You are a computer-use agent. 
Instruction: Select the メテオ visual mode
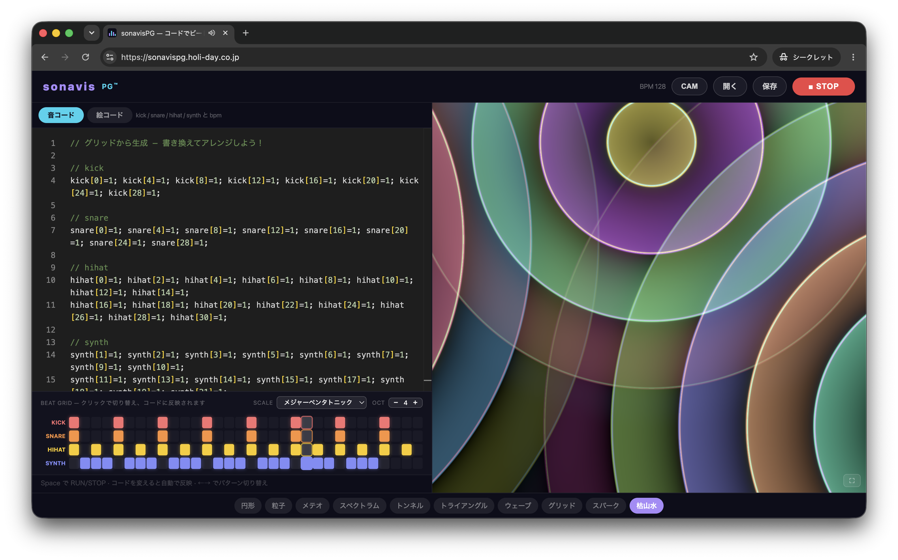point(313,506)
